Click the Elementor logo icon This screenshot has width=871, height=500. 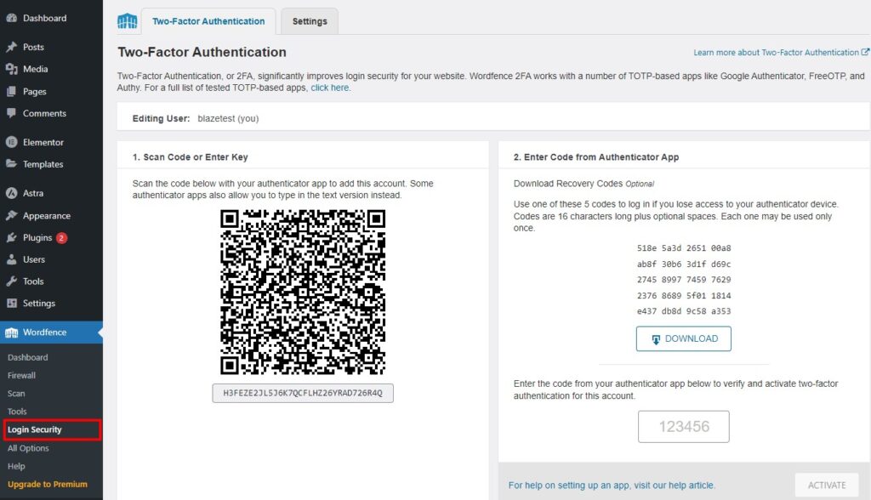[x=11, y=142]
